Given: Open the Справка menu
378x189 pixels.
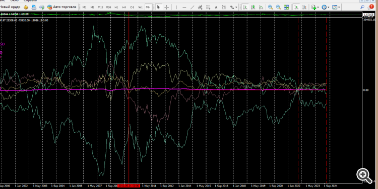Looking at the screenshot, I should [30, 1].
